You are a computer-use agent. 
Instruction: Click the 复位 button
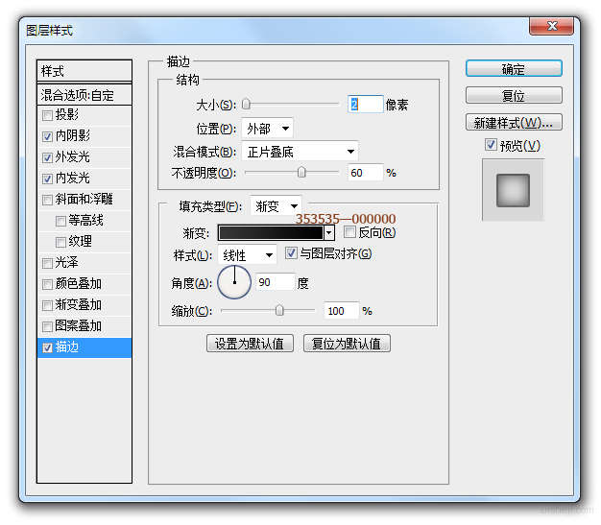click(x=514, y=95)
